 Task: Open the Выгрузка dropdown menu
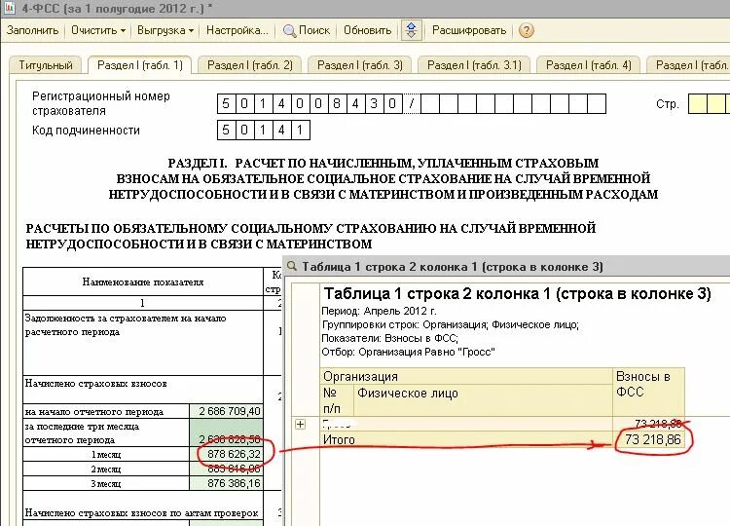165,30
